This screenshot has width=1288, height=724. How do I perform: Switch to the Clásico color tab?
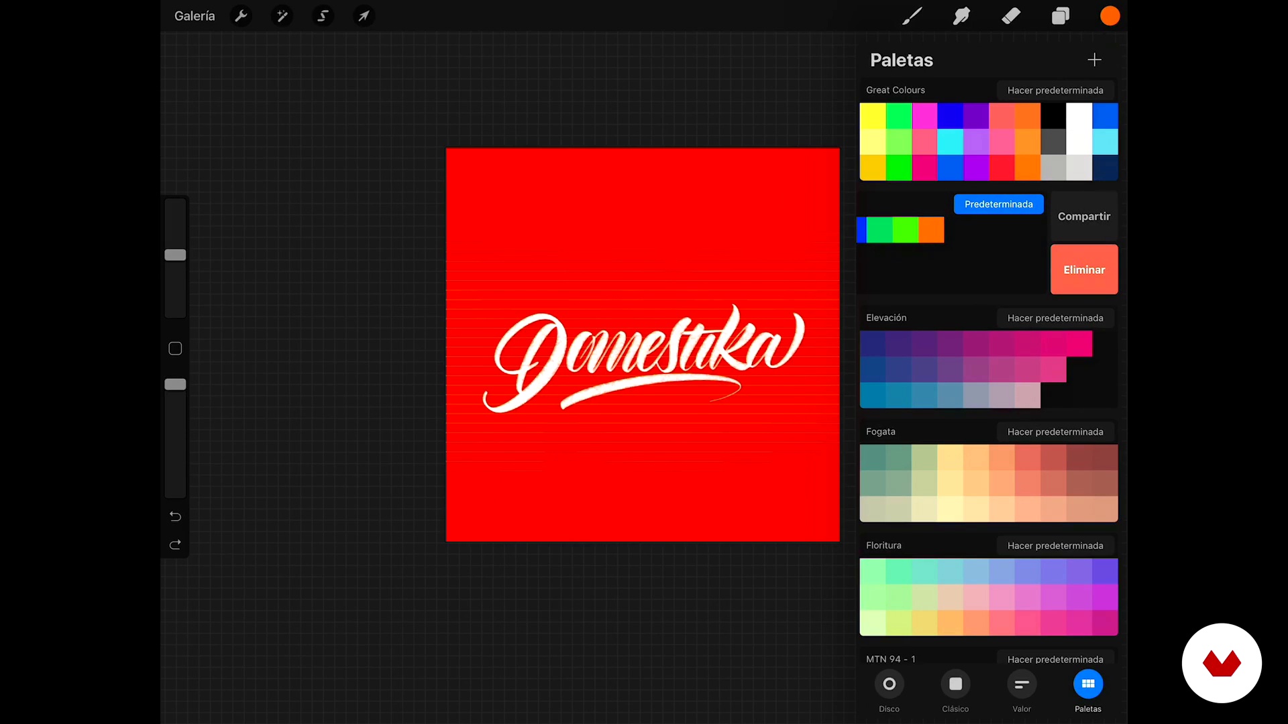(955, 692)
